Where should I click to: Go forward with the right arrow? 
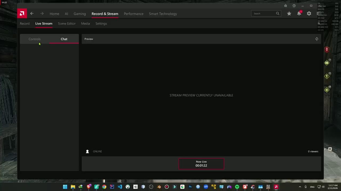pyautogui.click(x=42, y=14)
